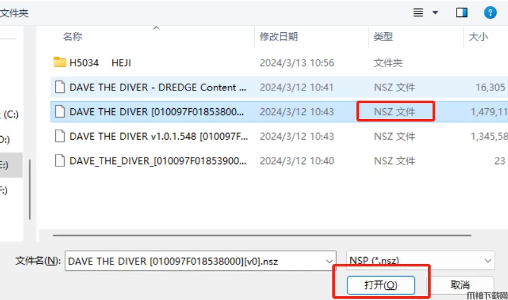
Task: Click the navigation pane vertical scrollbar
Action: tap(30, 189)
